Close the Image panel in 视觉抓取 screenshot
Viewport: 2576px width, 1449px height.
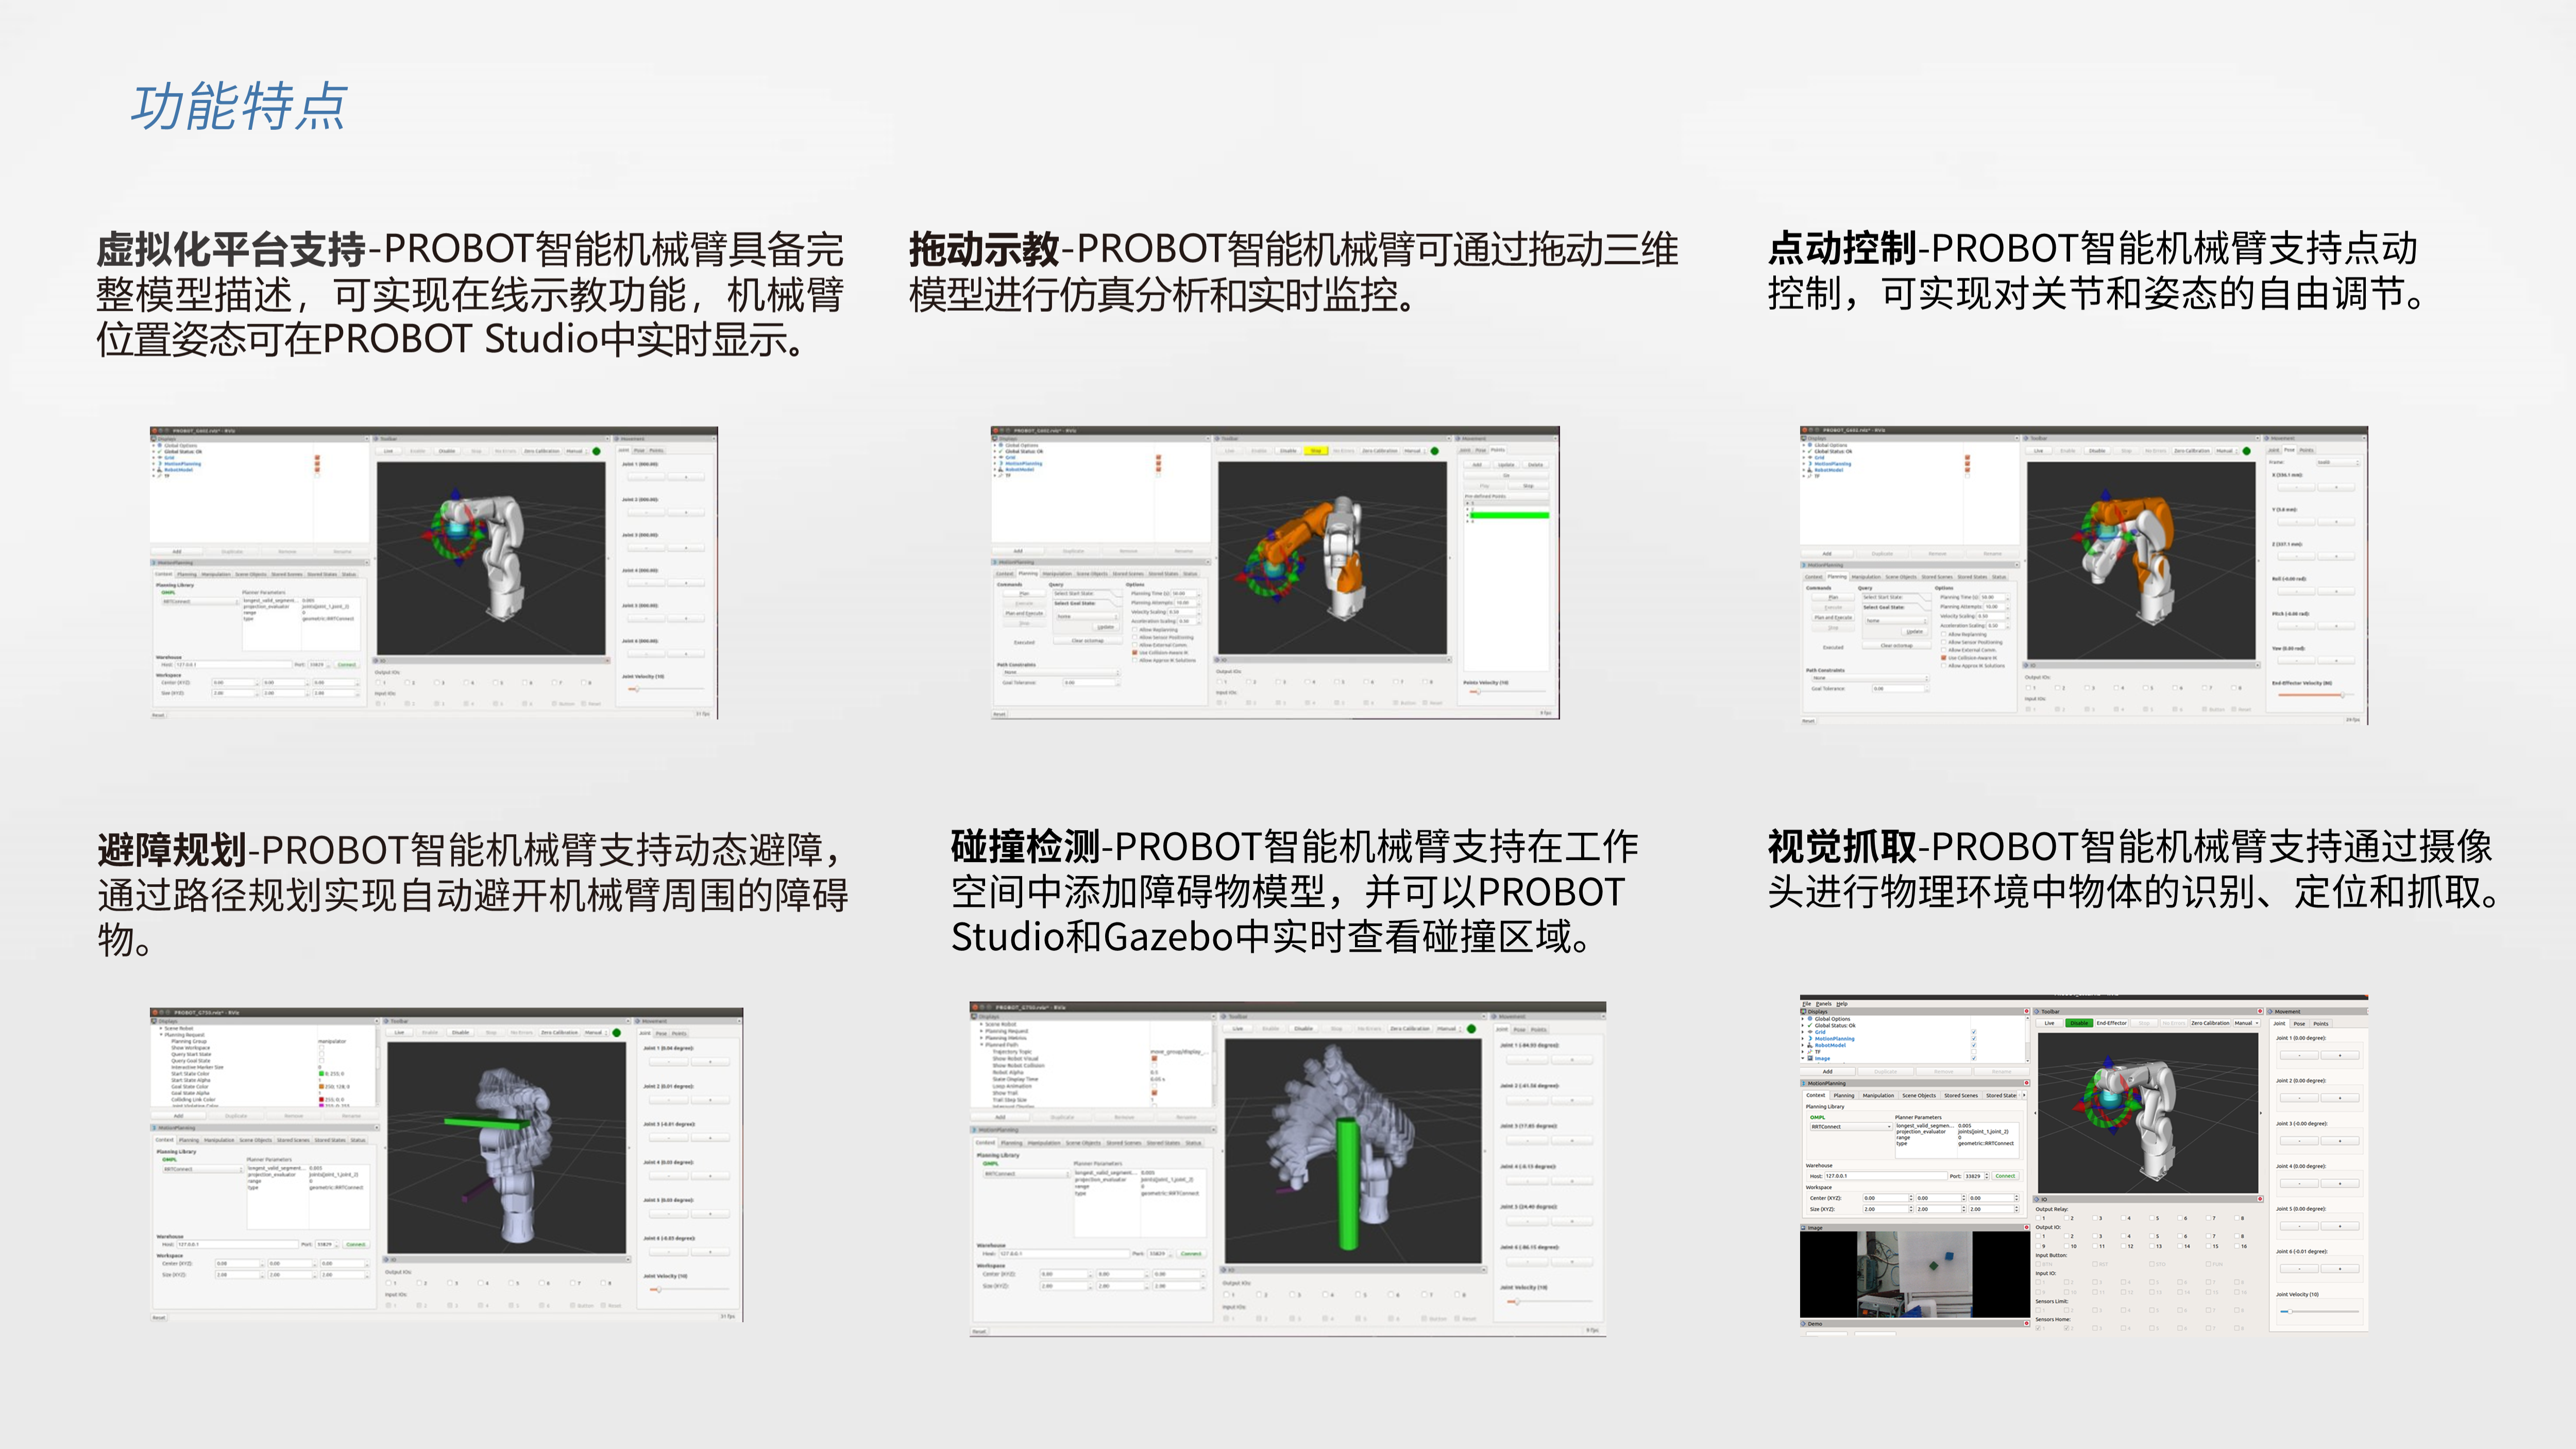coord(2027,1228)
